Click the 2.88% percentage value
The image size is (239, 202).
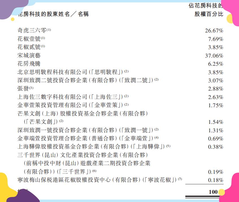pyautogui.click(x=216, y=89)
